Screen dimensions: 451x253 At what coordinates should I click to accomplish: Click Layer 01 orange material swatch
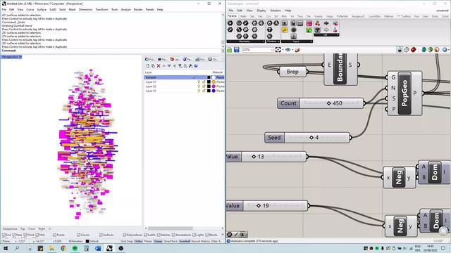[x=214, y=82]
